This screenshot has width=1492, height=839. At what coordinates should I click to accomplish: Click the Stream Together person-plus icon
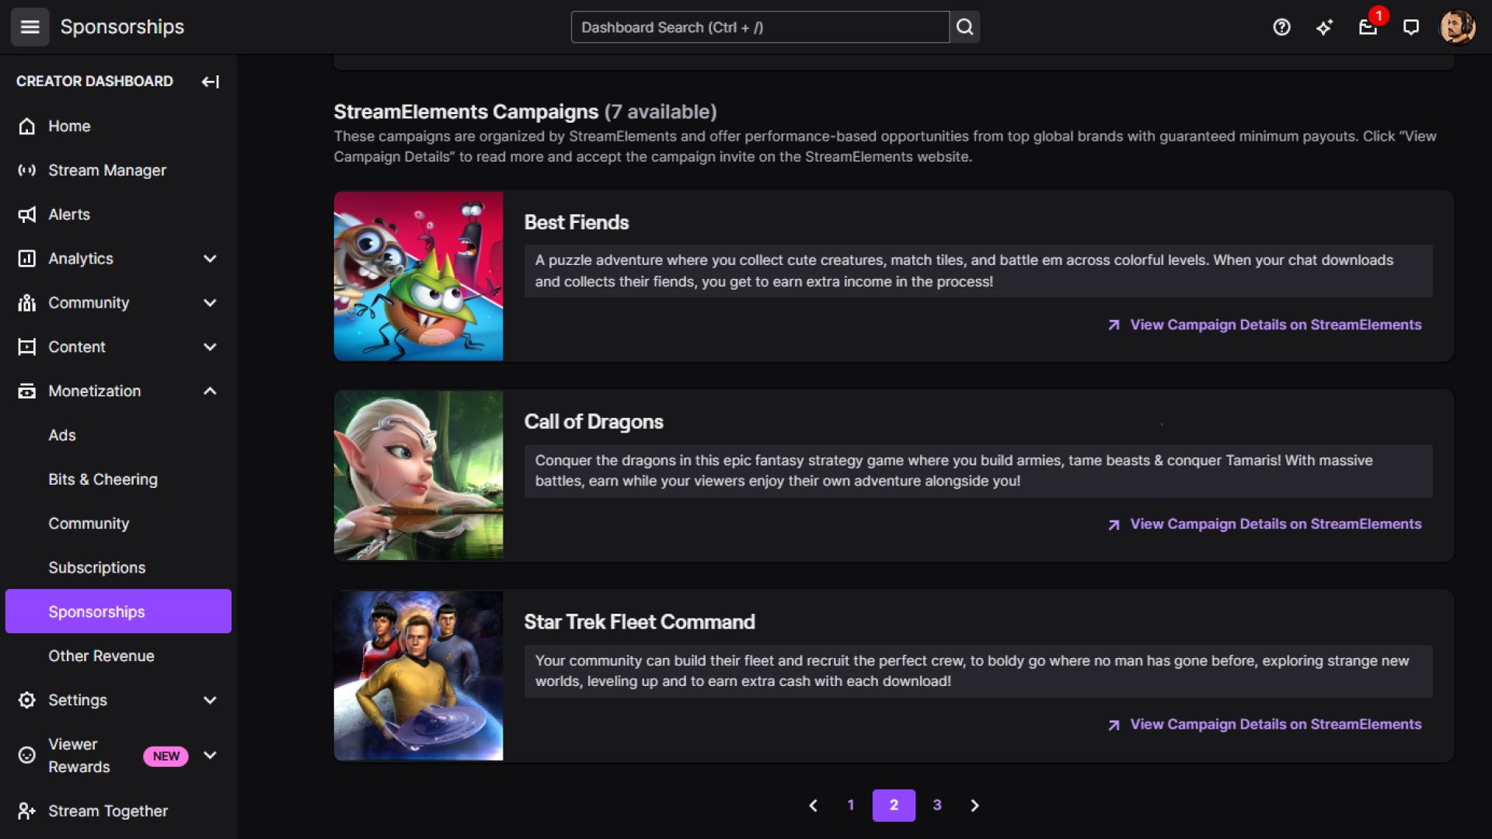pyautogui.click(x=27, y=811)
